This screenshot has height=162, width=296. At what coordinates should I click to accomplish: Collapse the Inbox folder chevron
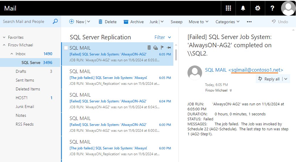click(12, 54)
